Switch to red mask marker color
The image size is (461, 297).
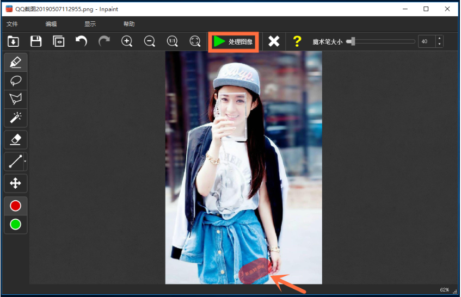(x=15, y=206)
